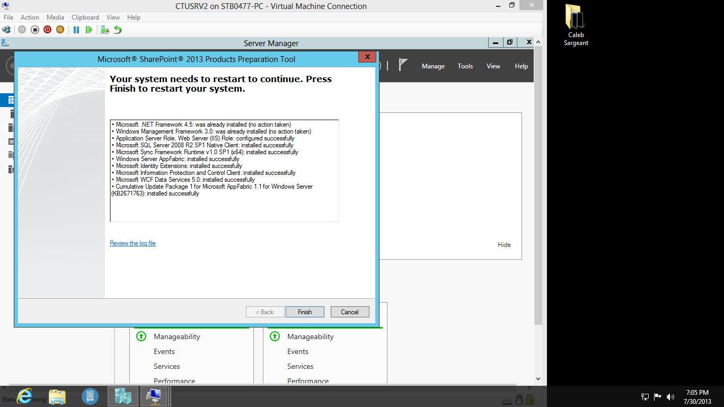Image resolution: width=724 pixels, height=407 pixels.
Task: Turn off the VM with the stop icon
Action: pos(34,30)
